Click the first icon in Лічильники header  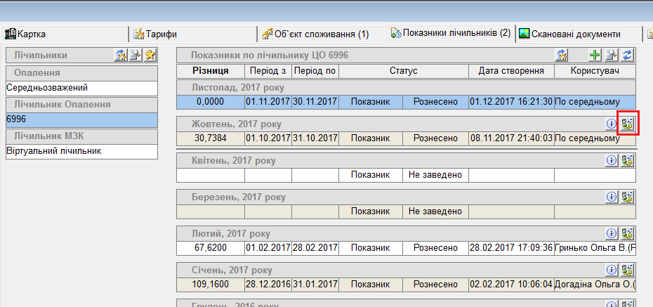point(120,55)
